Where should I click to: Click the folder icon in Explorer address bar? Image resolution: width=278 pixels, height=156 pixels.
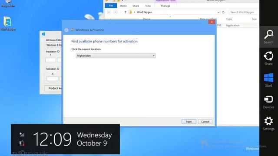click(x=131, y=12)
